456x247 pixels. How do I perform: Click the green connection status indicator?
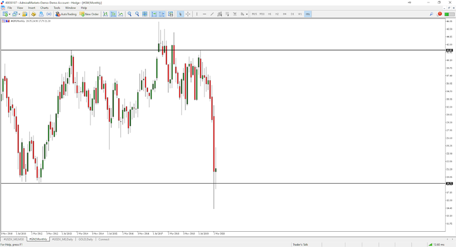[449, 14]
